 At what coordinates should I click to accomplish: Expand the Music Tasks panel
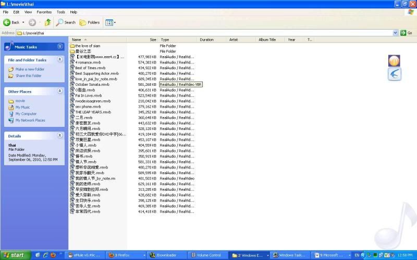(59, 46)
